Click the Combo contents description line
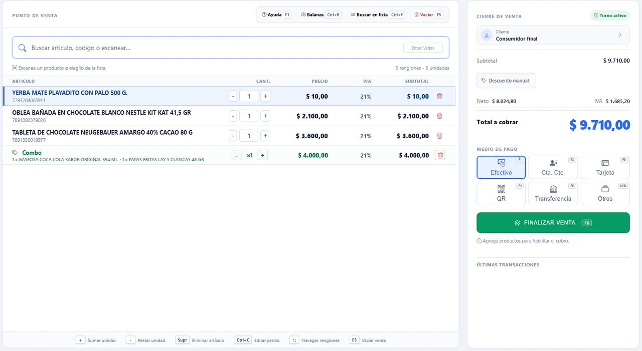Image resolution: width=642 pixels, height=351 pixels. click(108, 160)
